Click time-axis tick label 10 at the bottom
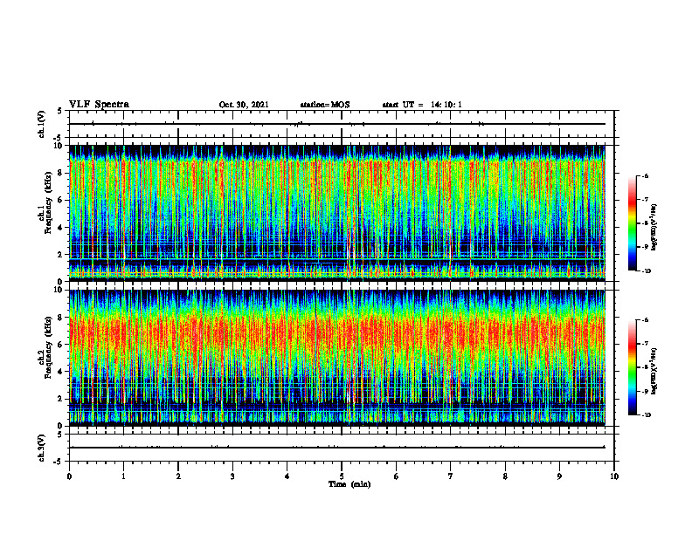This screenshot has width=692, height=534. click(x=614, y=476)
